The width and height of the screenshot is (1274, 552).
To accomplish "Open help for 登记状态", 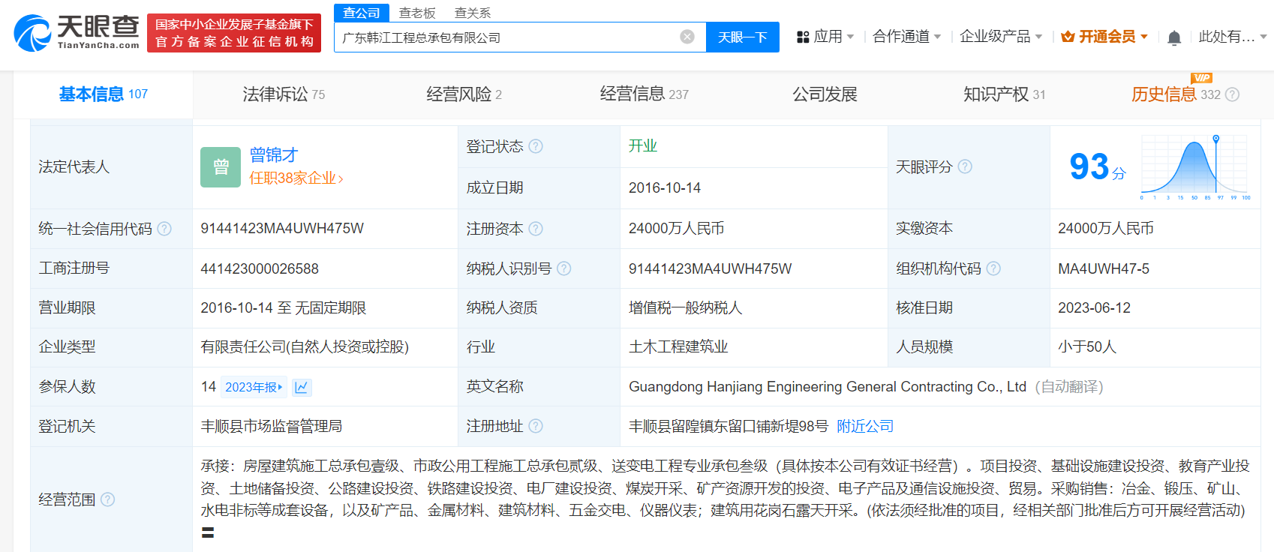I will tap(536, 146).
